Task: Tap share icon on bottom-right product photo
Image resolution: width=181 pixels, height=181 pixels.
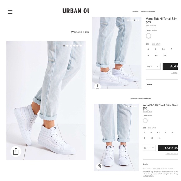Action: [x=99, y=166]
